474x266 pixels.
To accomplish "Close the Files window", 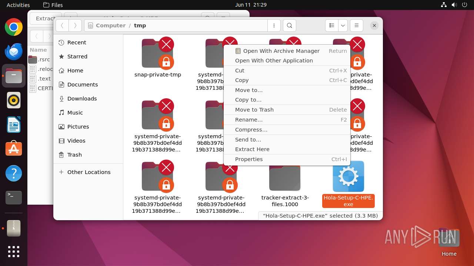I will [374, 25].
